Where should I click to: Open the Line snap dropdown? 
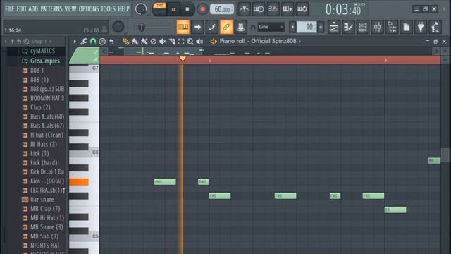coord(271,27)
